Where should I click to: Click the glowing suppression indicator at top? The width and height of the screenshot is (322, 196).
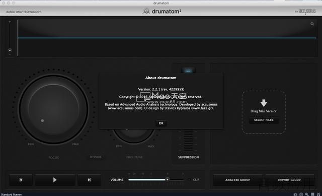(x=188, y=70)
